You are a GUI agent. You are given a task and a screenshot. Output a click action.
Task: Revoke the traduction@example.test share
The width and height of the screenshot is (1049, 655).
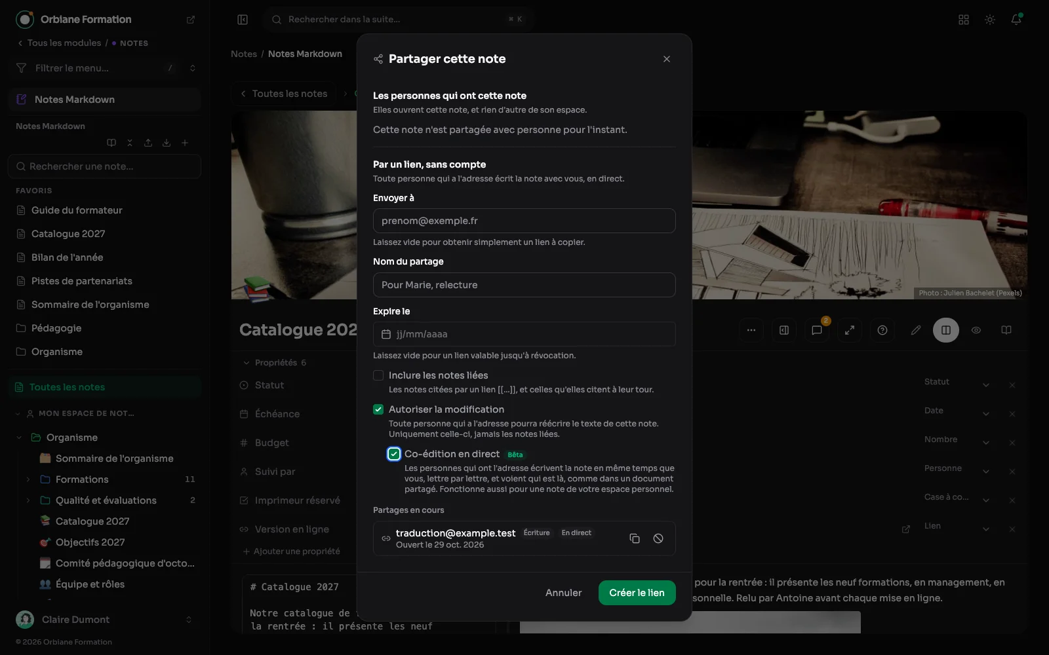(x=658, y=538)
